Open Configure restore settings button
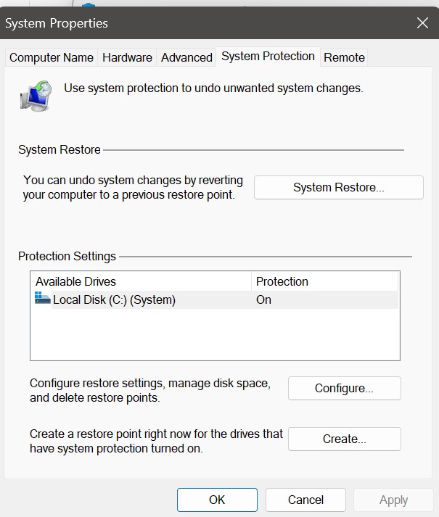The image size is (439, 517). [344, 388]
